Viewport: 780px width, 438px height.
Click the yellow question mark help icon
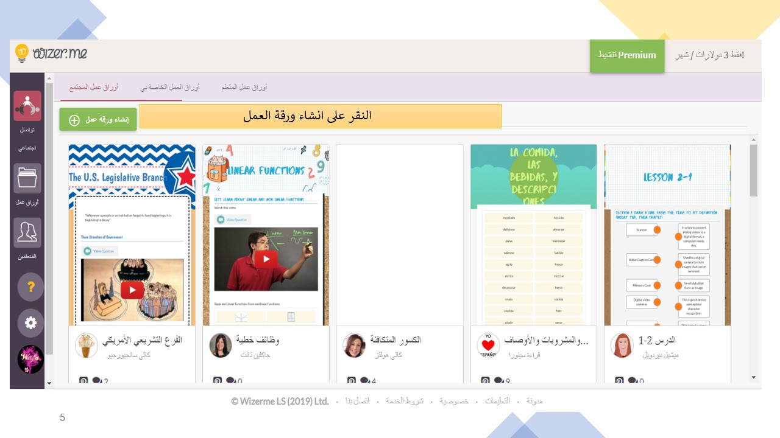point(30,287)
